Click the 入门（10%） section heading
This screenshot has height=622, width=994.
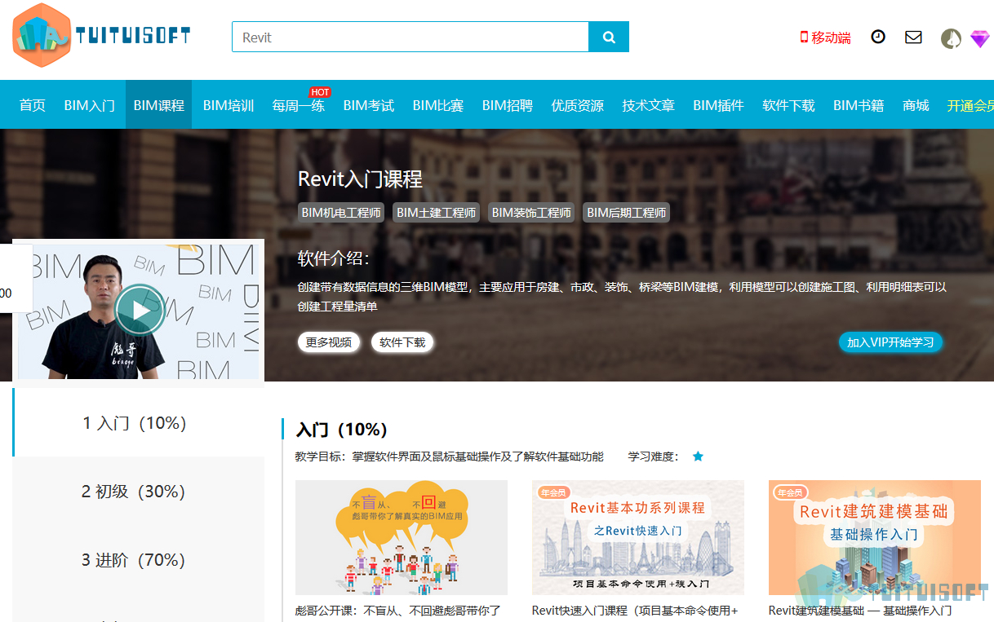(x=341, y=430)
